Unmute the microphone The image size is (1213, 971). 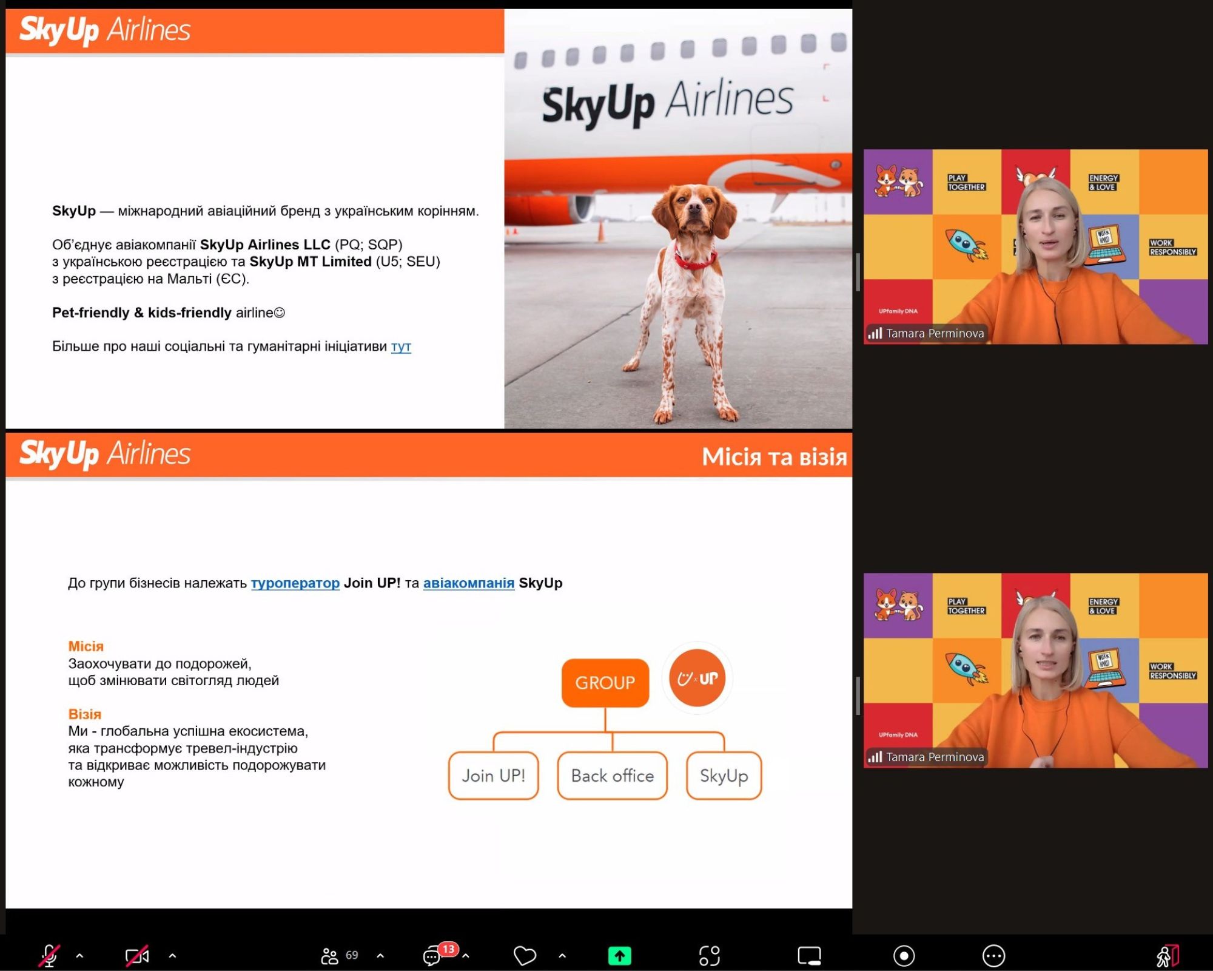point(49,956)
